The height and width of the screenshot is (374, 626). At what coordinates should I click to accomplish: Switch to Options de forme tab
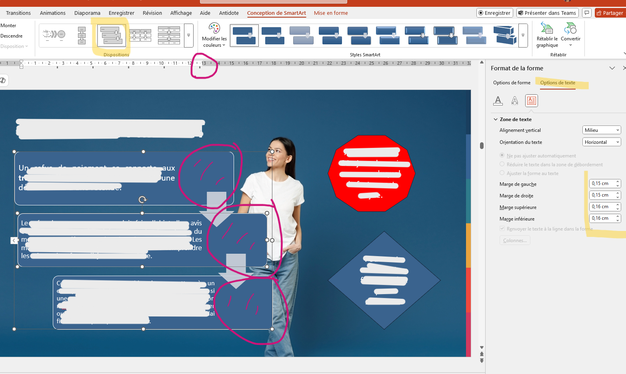pos(512,83)
